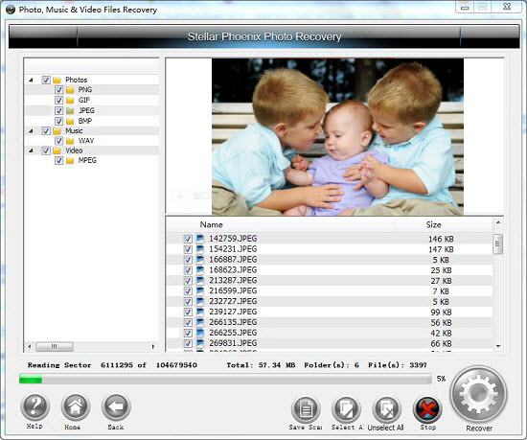Click folder tree scroll right arrow
Screen dimensions: 527x440
click(x=153, y=346)
